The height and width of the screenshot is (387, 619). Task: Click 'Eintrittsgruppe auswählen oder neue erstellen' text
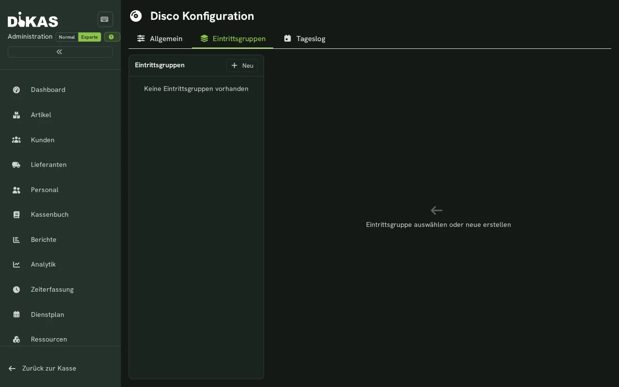tap(439, 224)
